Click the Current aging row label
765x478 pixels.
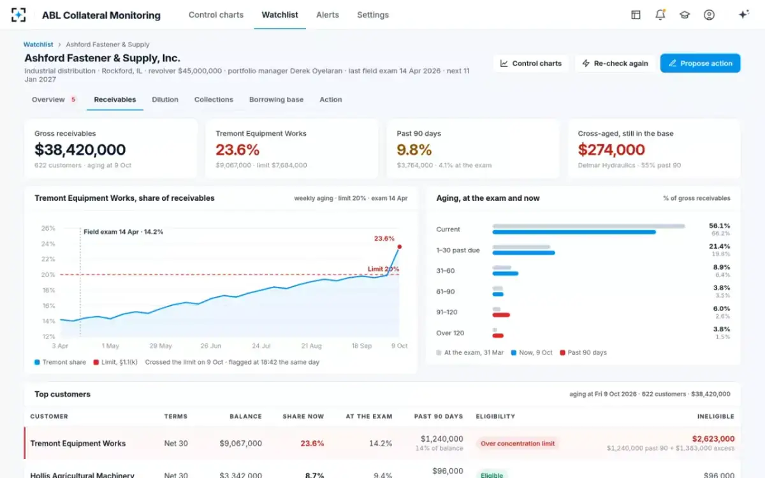click(448, 229)
